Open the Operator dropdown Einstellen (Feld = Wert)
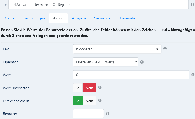The image size is (195, 119). click(106, 62)
